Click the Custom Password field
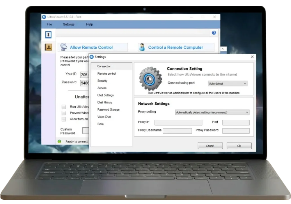 click(x=86, y=131)
